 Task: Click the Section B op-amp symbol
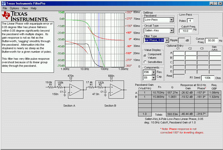[x=116, y=90]
